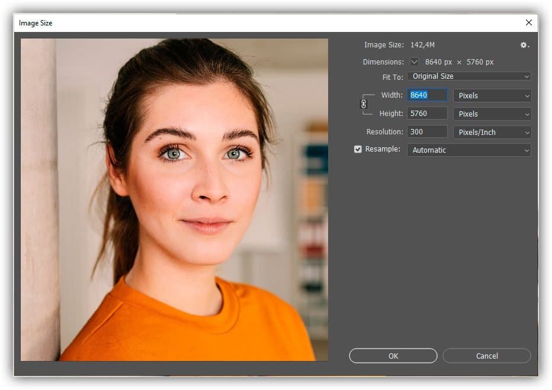This screenshot has height=390, width=552.
Task: Close the Image Size dialog with X
Action: [528, 23]
